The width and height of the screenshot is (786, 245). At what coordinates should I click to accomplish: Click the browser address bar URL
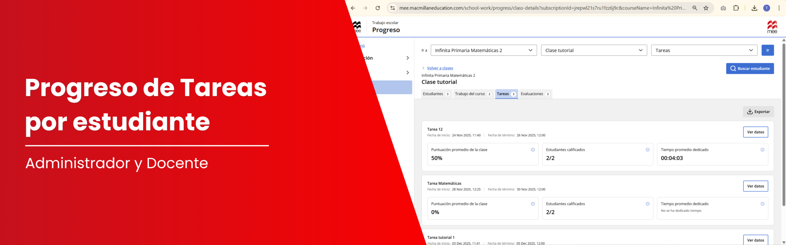(542, 8)
